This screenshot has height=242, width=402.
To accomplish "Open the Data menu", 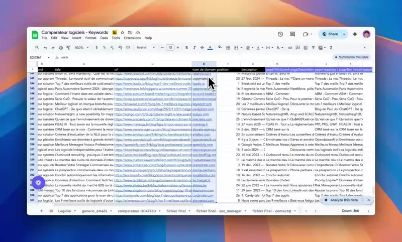I will point(104,38).
